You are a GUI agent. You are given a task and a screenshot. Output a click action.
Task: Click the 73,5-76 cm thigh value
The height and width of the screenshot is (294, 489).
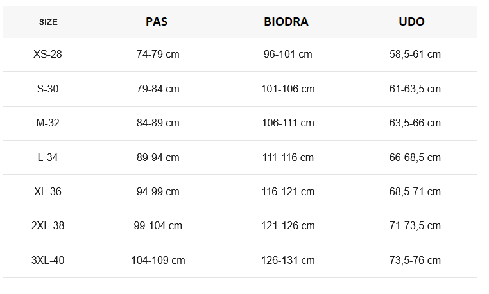click(x=415, y=261)
